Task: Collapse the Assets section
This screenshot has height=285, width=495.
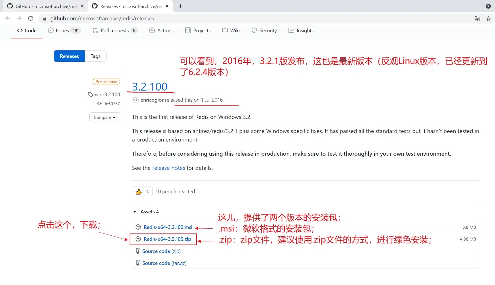Action: coord(135,212)
